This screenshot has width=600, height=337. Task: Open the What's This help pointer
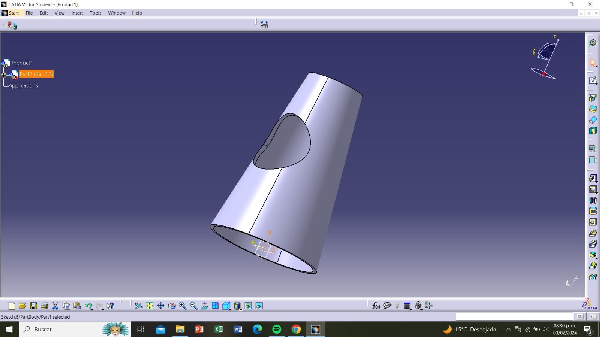point(110,306)
